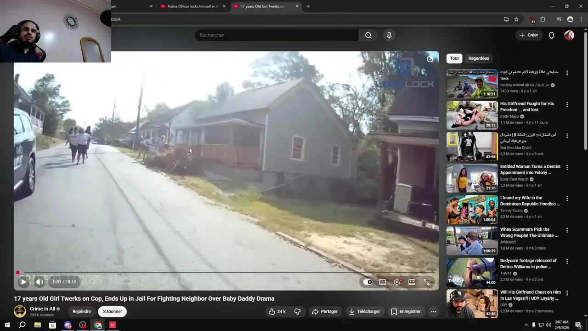The height and width of the screenshot is (331, 588).
Task: Open 'When Scammers Pick the Wrong People' title
Action: tap(529, 232)
